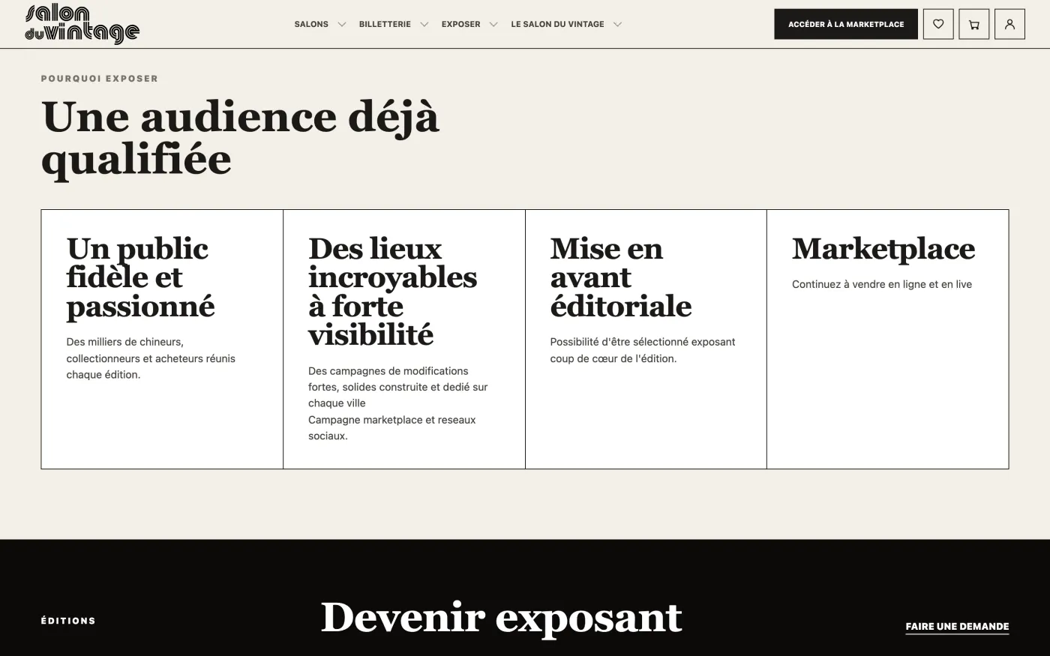The width and height of the screenshot is (1050, 656).
Task: Select the Mise en avant éditoriale heading
Action: pos(621,277)
